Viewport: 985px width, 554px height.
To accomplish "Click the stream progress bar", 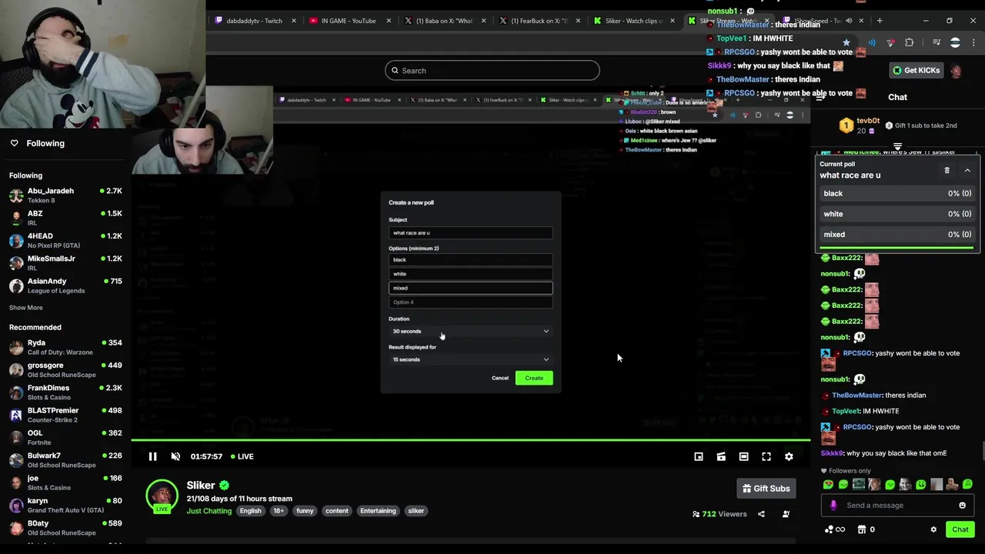I will tap(470, 440).
